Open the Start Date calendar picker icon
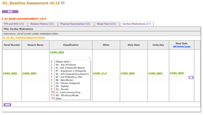The width and height of the screenshot is (203, 115). tap(191, 77)
